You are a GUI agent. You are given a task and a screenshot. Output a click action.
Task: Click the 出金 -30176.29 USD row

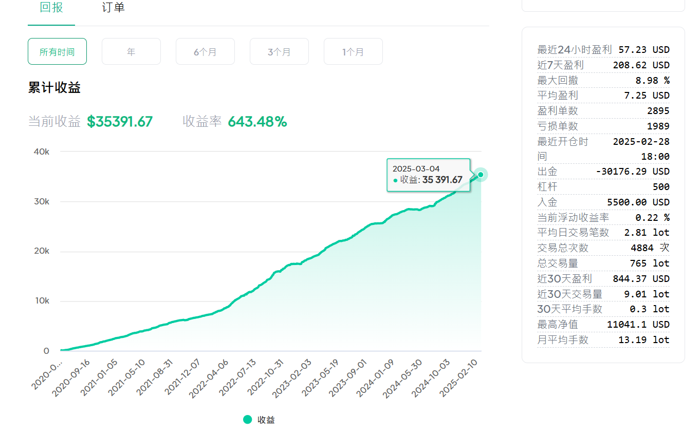click(603, 172)
